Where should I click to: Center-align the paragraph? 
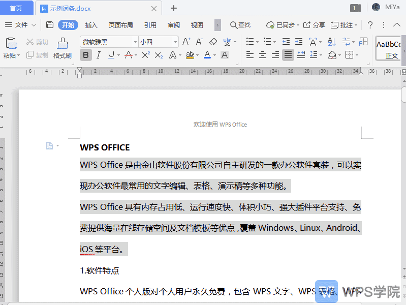coord(263,55)
